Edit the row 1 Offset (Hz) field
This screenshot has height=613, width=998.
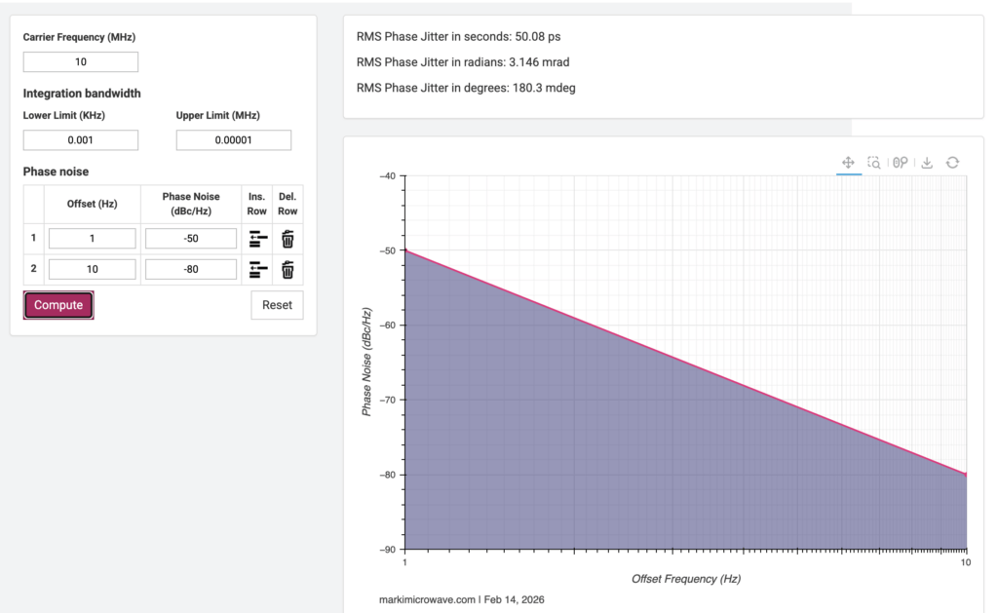(x=93, y=239)
